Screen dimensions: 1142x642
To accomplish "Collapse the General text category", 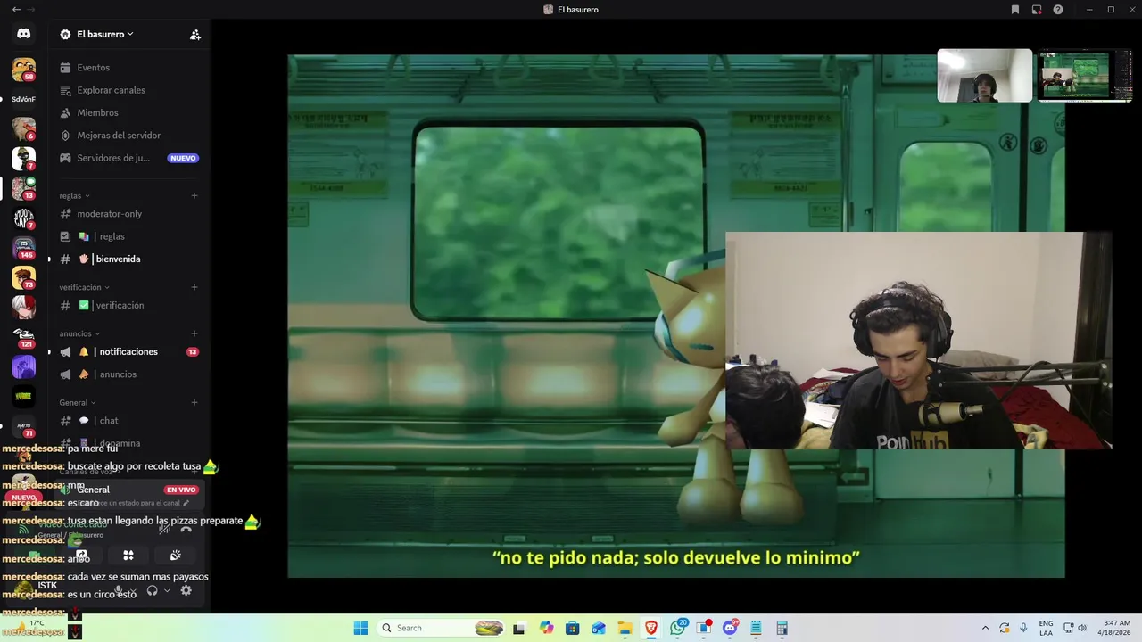I will coord(78,402).
